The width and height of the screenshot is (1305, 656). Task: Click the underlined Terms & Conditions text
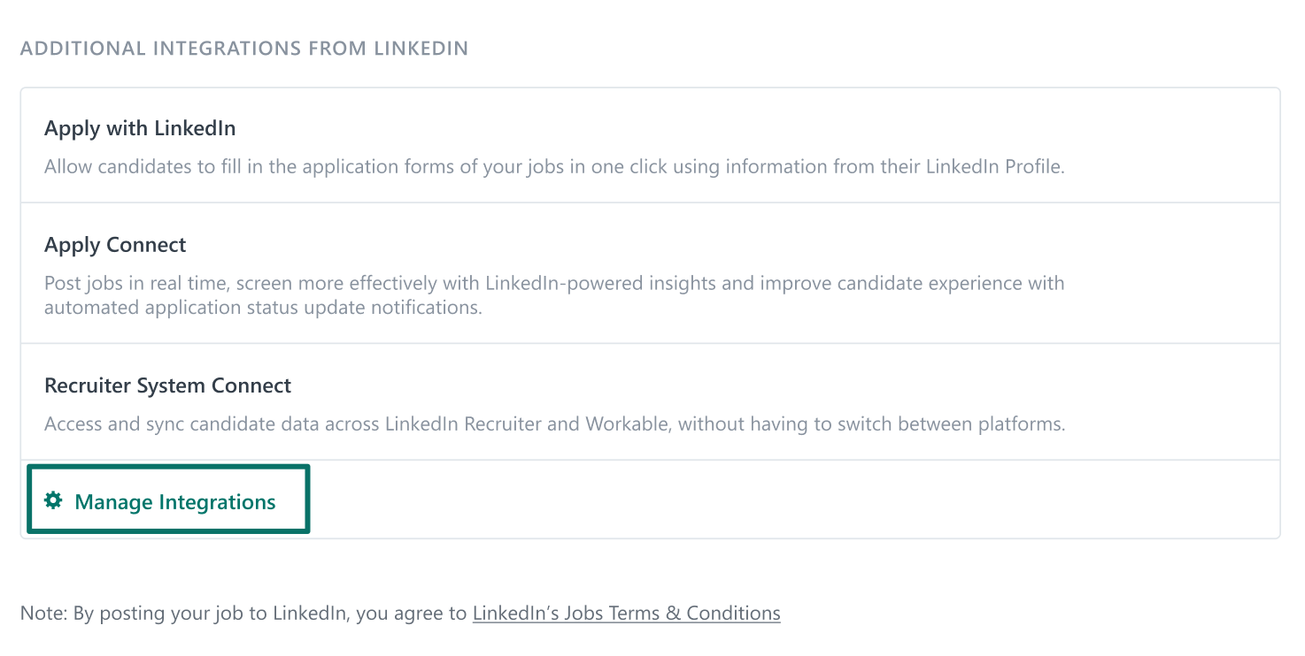click(x=626, y=613)
